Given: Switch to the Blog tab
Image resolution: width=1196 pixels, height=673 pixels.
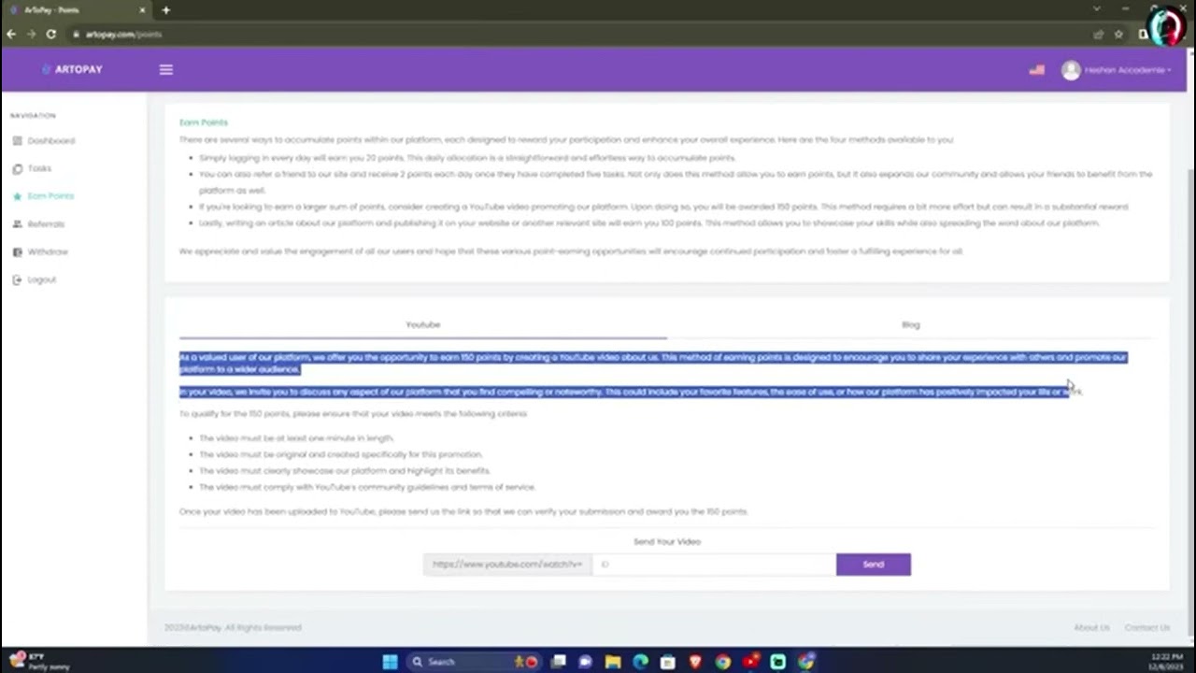Looking at the screenshot, I should (911, 324).
